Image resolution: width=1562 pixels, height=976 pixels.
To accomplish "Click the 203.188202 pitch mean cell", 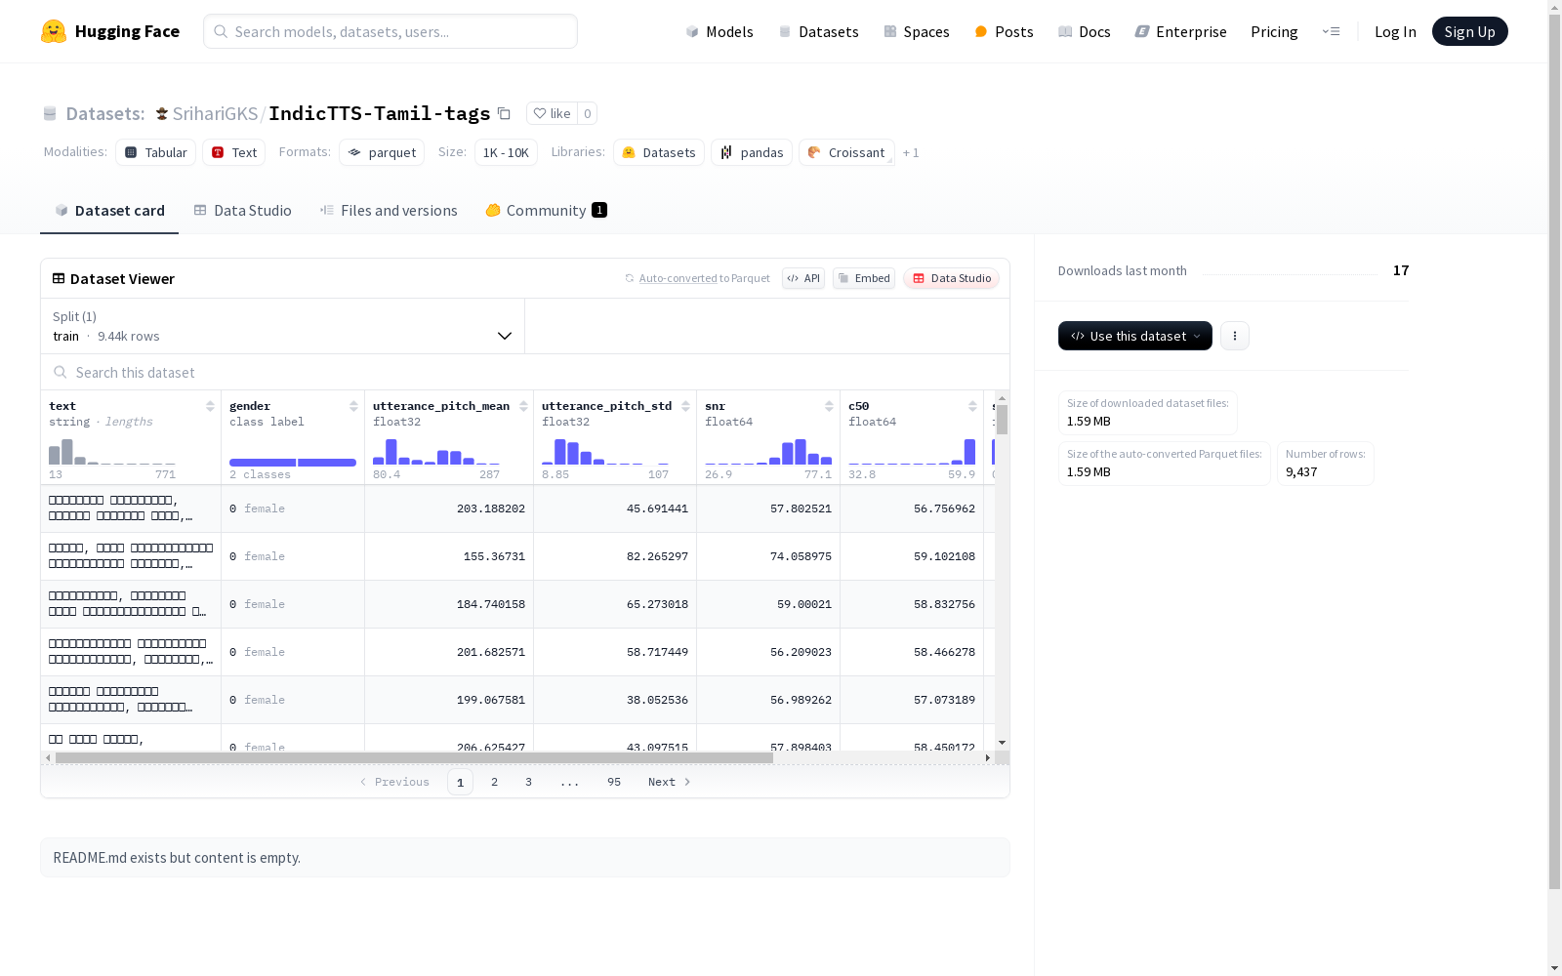I will pyautogui.click(x=449, y=508).
